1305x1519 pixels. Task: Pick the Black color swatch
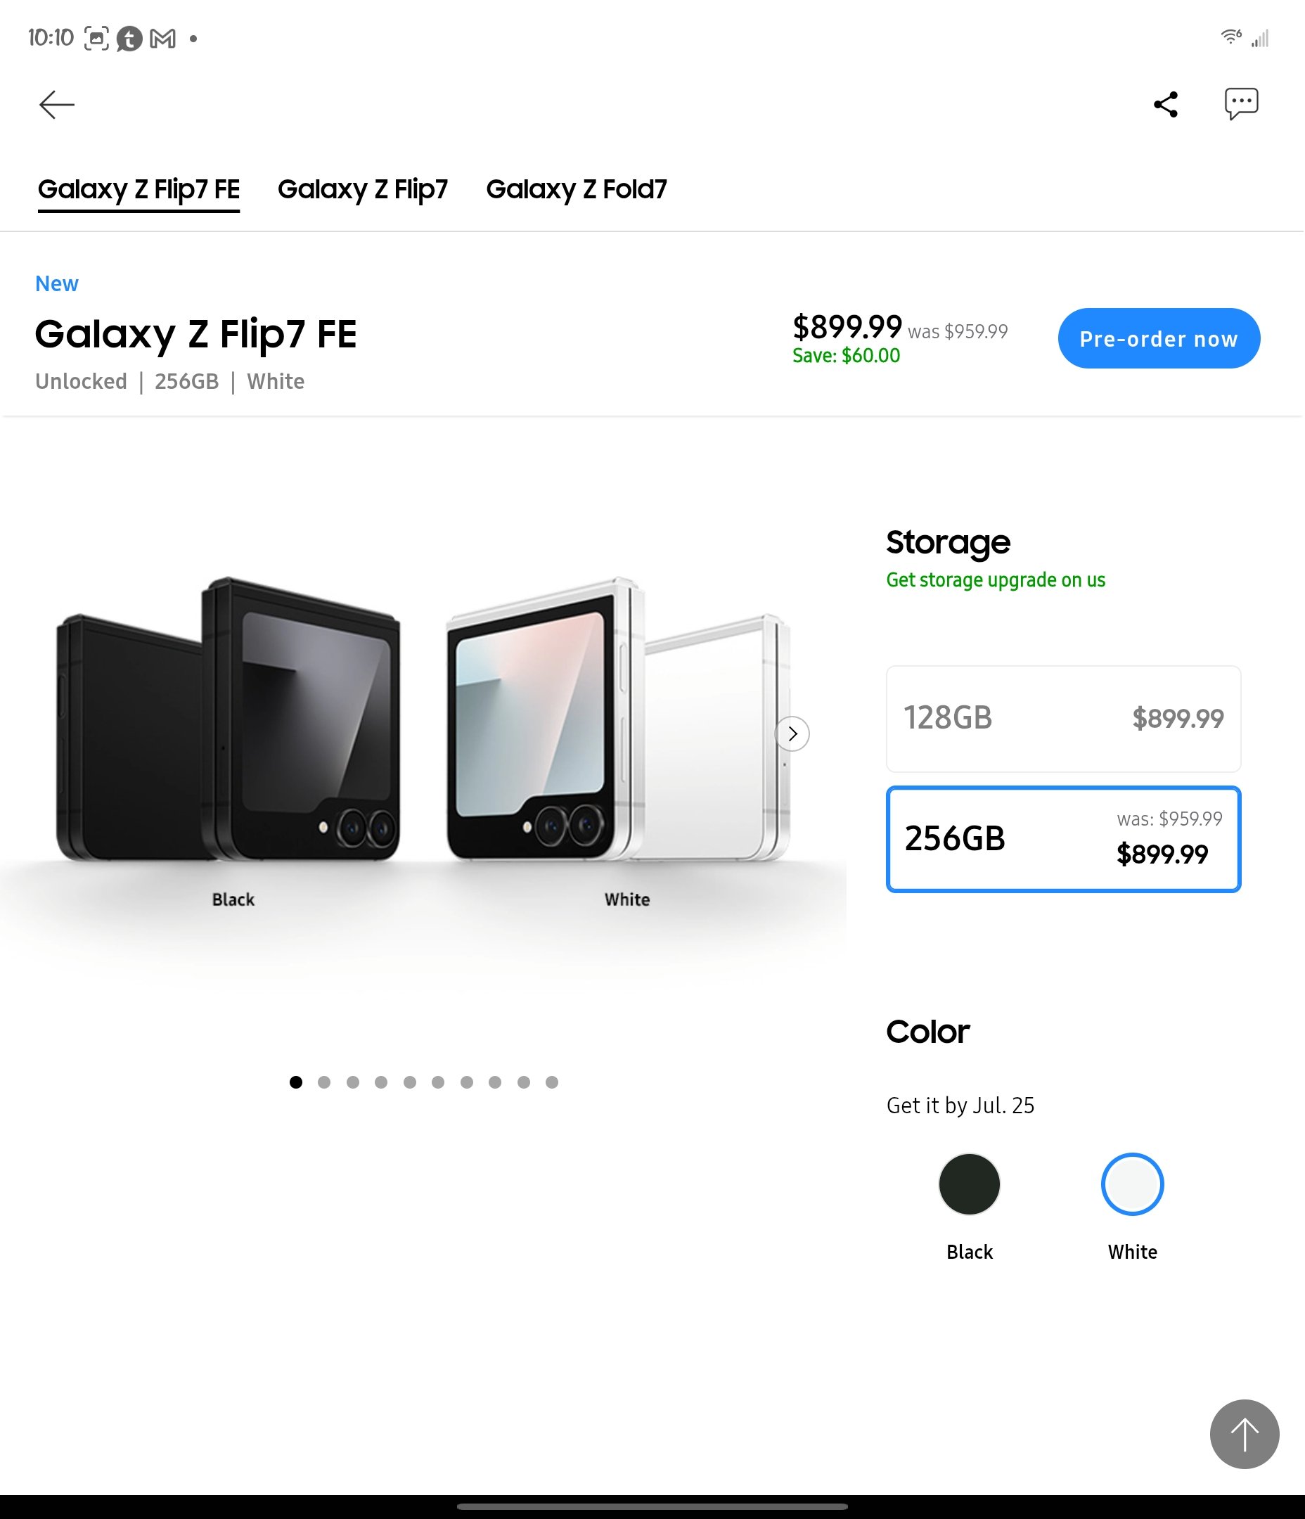[x=969, y=1184]
